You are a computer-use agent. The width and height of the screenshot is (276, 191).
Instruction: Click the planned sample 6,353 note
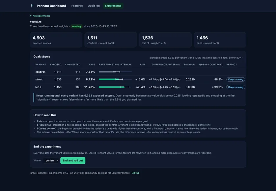[196, 58]
